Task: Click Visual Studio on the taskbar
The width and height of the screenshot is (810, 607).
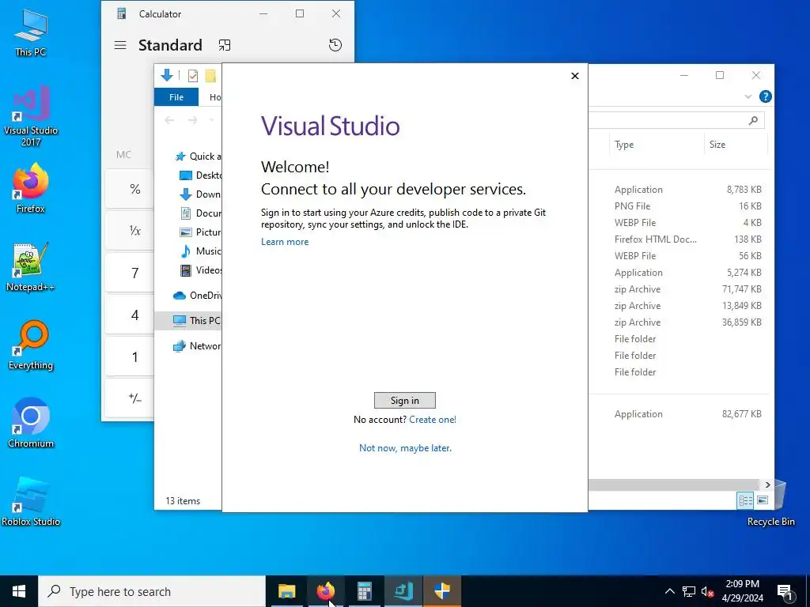Action: click(403, 591)
